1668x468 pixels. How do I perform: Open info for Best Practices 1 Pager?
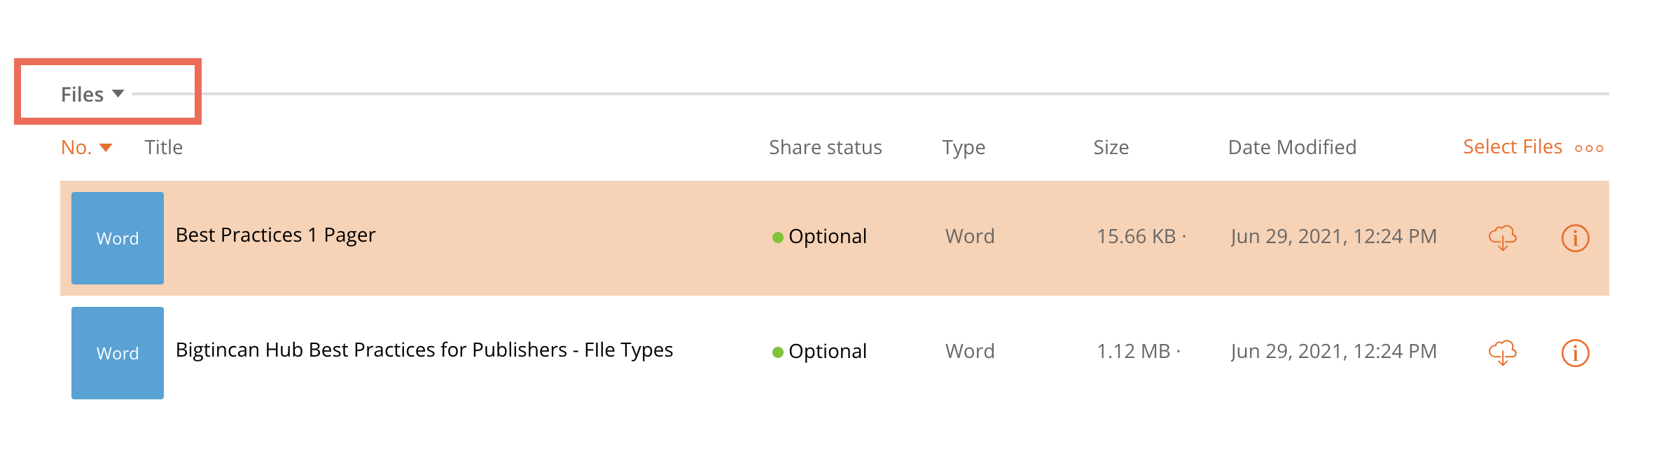click(1575, 238)
